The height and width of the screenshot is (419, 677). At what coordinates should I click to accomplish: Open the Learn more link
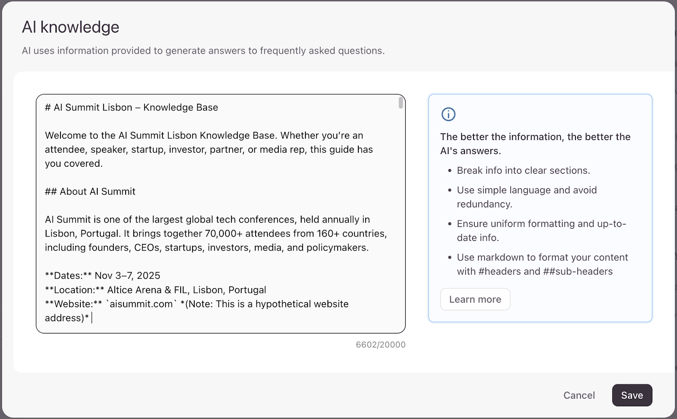pyautogui.click(x=475, y=299)
